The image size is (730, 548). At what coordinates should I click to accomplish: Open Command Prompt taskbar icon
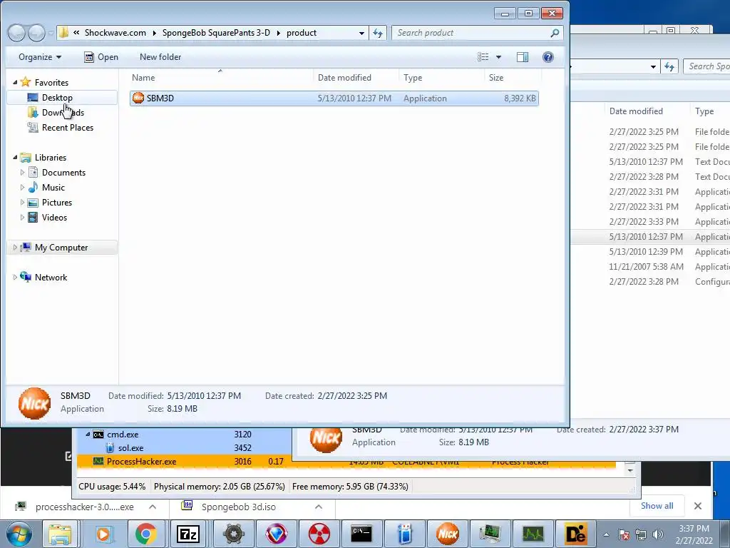[361, 534]
